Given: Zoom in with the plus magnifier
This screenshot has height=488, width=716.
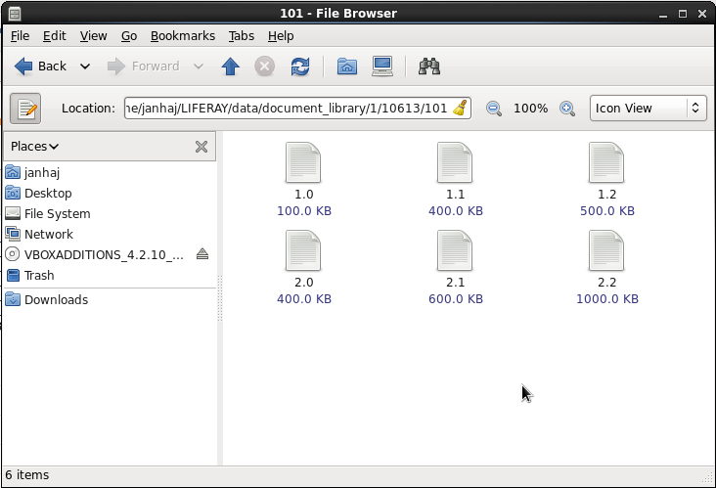Looking at the screenshot, I should click(567, 109).
